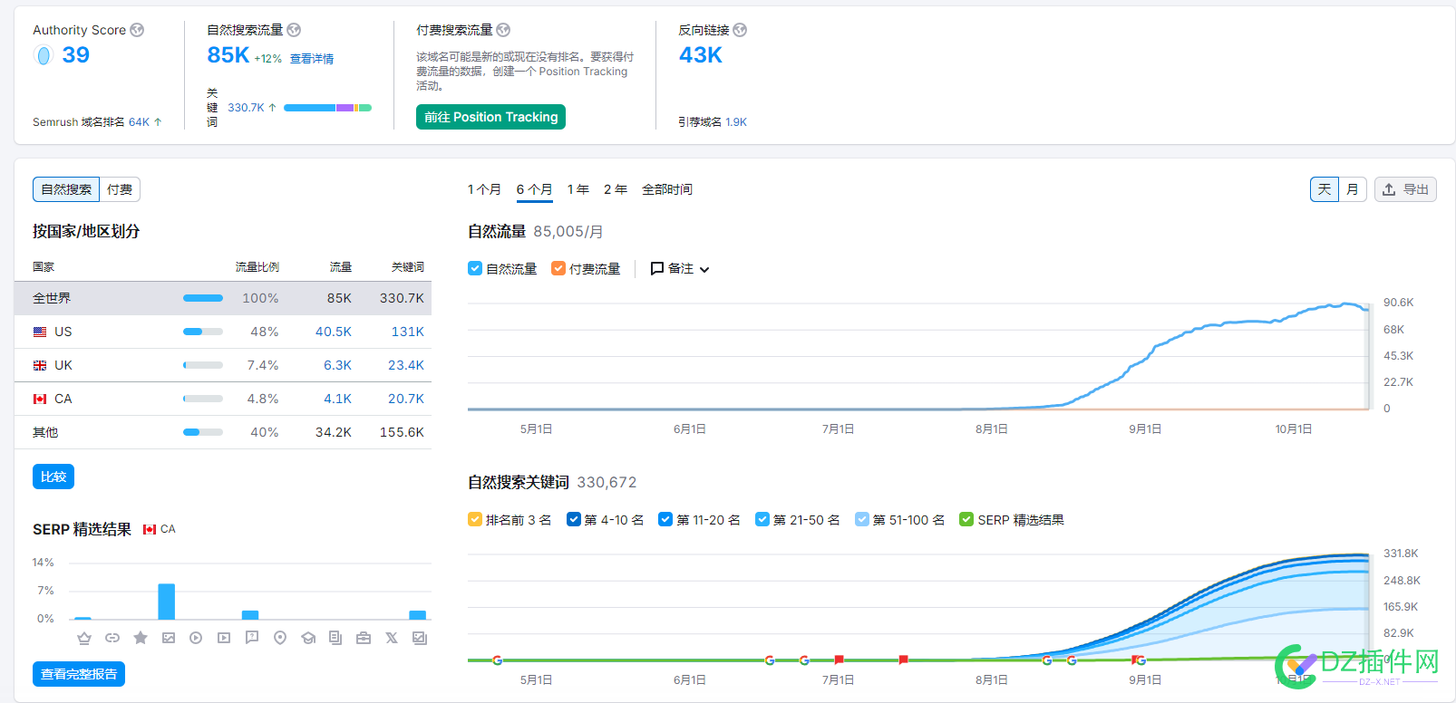Click the UK flag icon
This screenshot has width=1456, height=703.
point(40,365)
